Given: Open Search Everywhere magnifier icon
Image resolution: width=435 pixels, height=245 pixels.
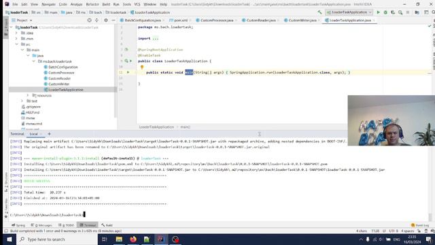Looking at the screenshot, I should [x=433, y=12].
